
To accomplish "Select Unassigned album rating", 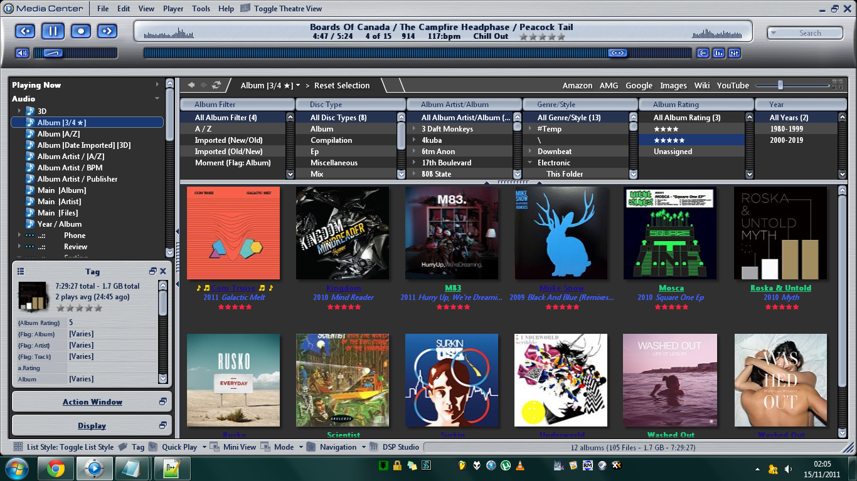I will pyautogui.click(x=692, y=152).
